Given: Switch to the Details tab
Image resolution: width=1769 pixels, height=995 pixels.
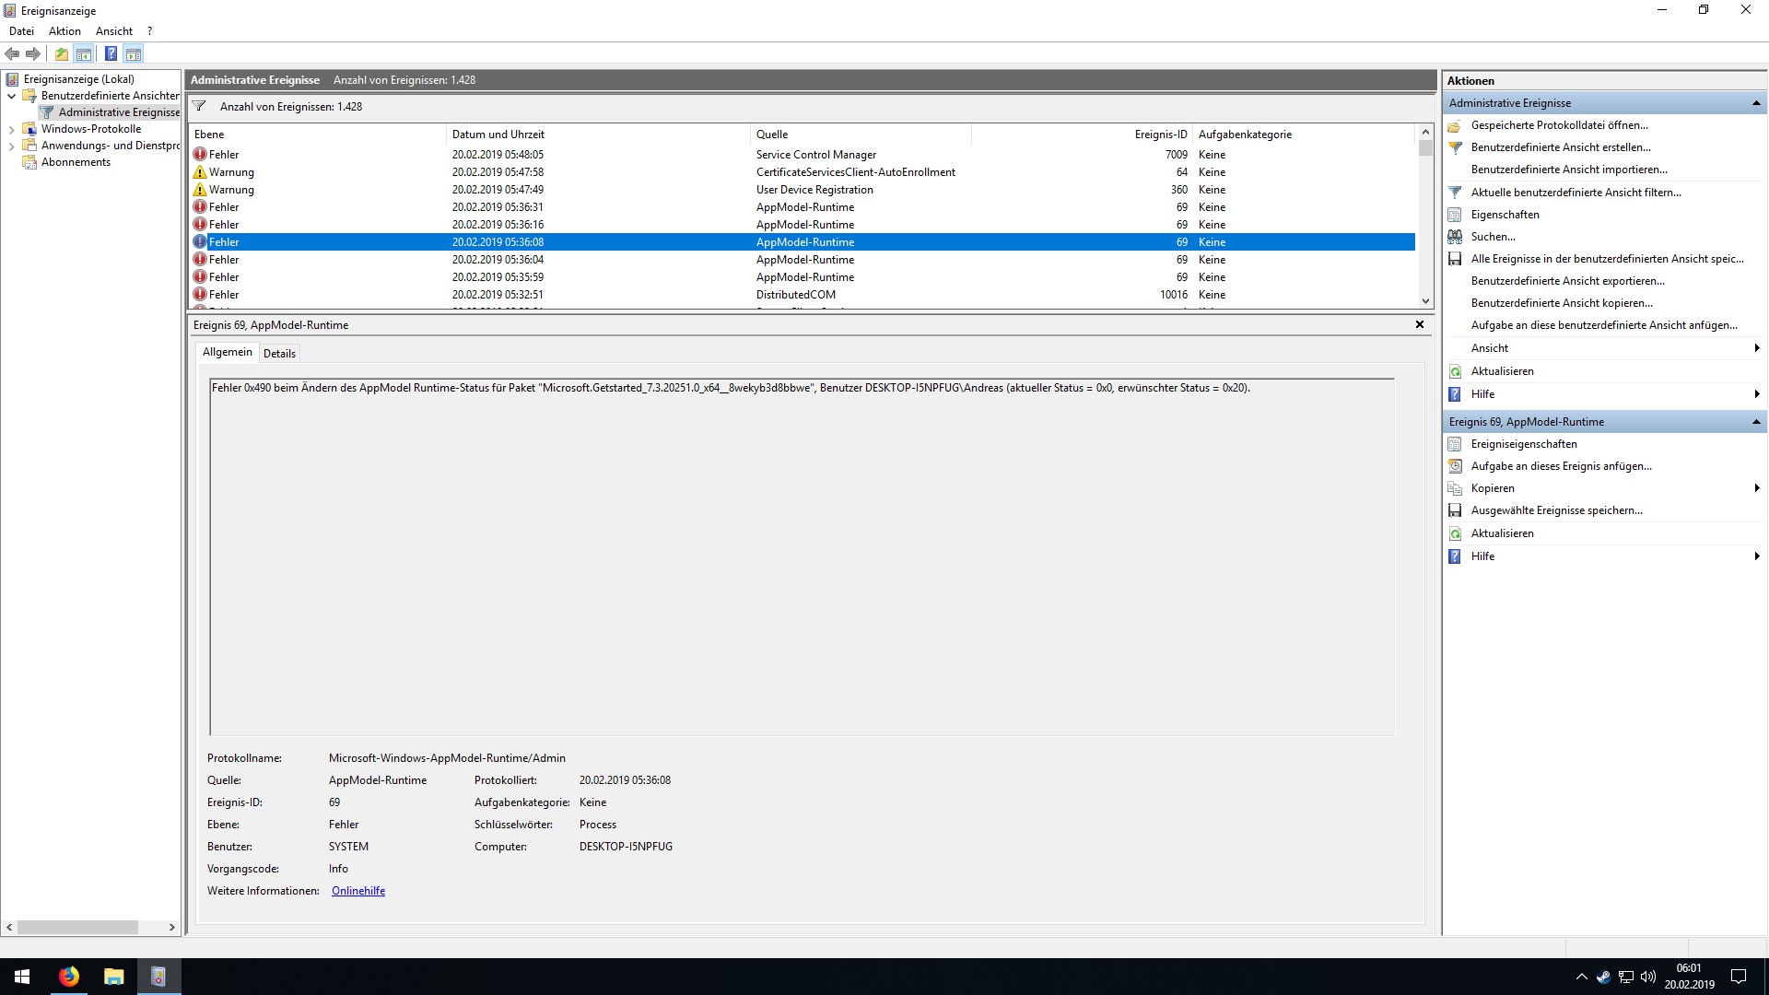Looking at the screenshot, I should (x=279, y=354).
